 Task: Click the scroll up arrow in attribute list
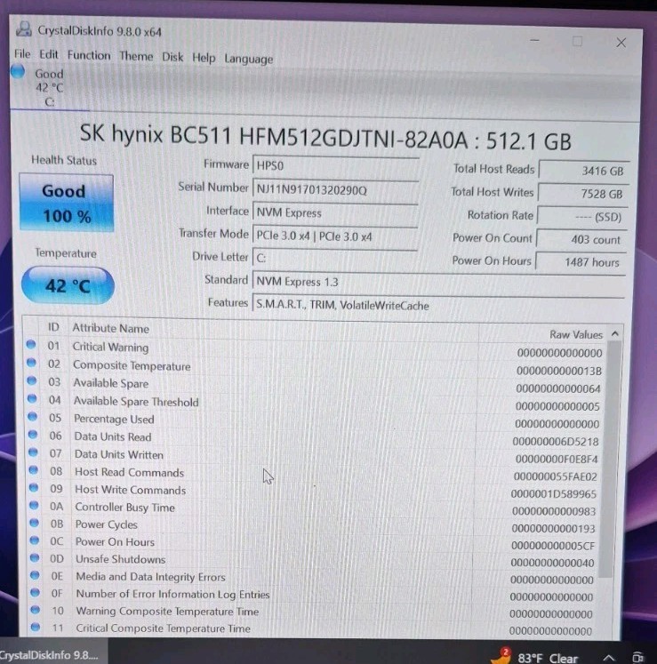[615, 334]
